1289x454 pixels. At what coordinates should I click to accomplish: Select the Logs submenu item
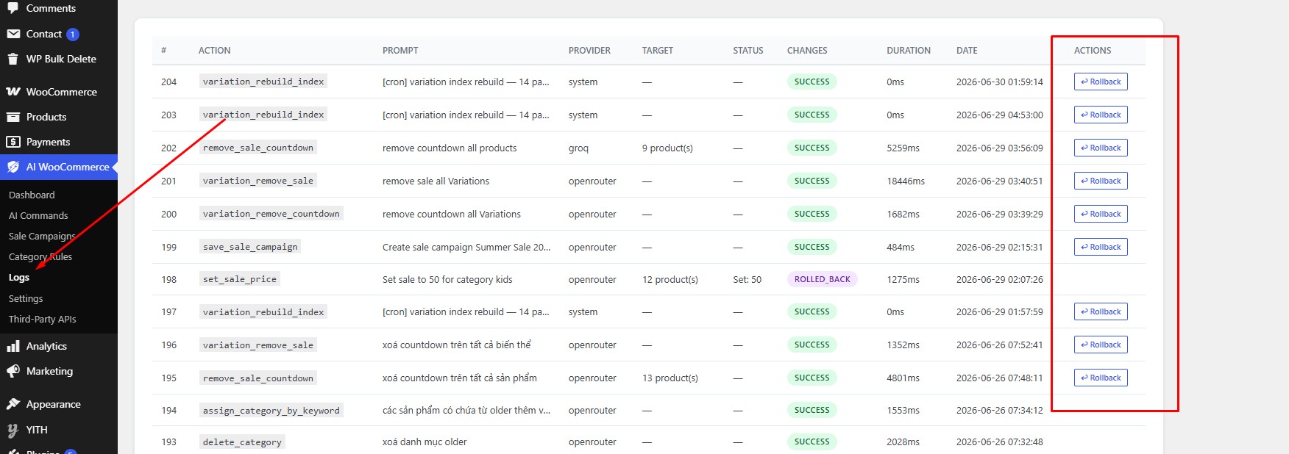pyautogui.click(x=19, y=278)
